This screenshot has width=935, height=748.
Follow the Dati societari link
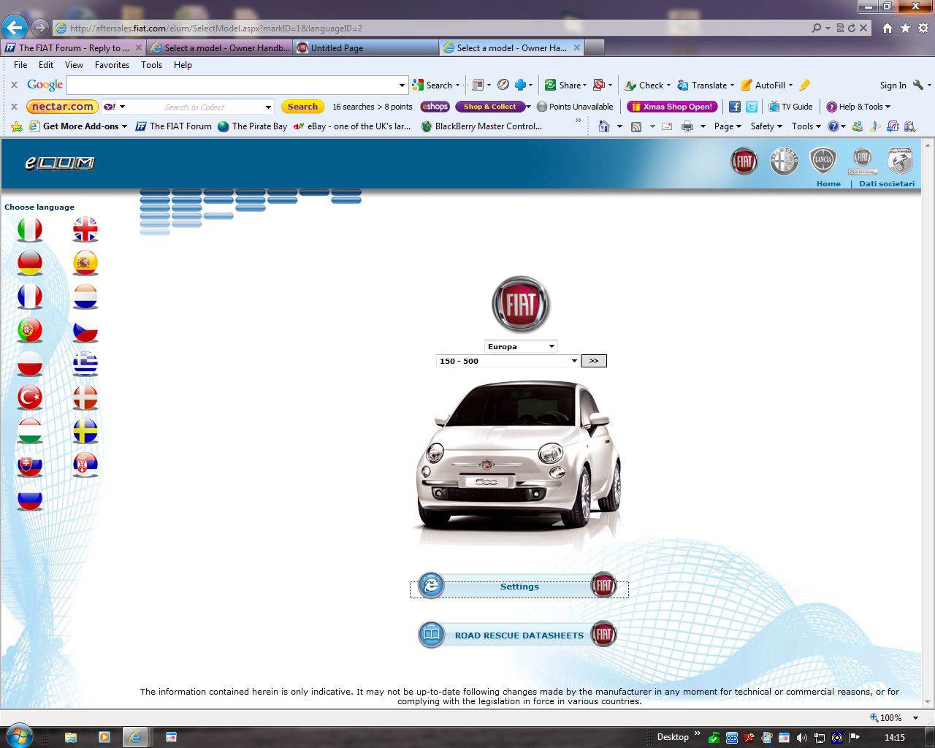887,184
